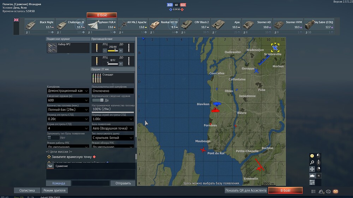The image size is (353, 198).
Task: Select the map zoom magnifier icon
Action: pos(312,162)
